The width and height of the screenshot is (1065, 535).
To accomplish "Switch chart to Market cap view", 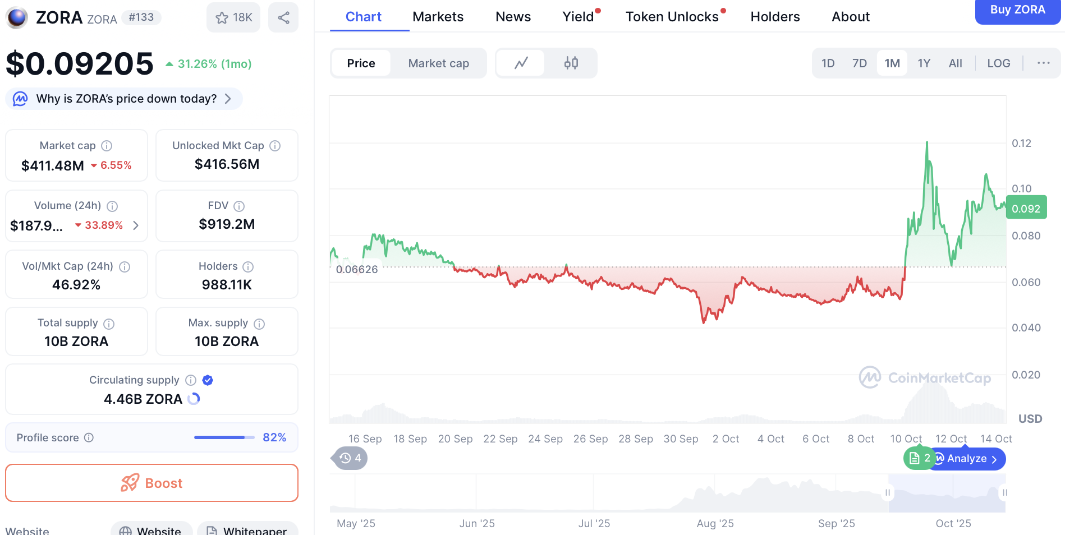I will click(438, 63).
